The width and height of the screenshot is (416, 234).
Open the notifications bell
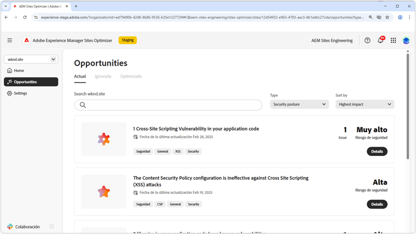pos(381,40)
